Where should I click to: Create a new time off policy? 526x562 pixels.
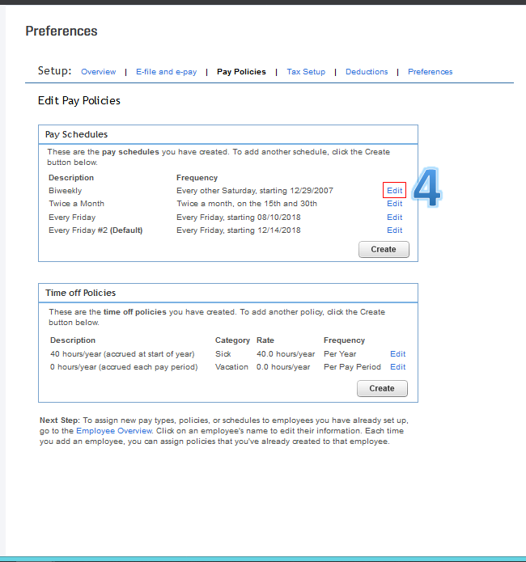tap(382, 388)
